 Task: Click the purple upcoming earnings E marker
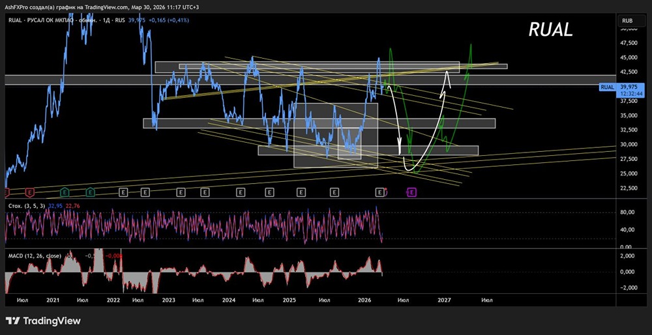click(x=411, y=192)
